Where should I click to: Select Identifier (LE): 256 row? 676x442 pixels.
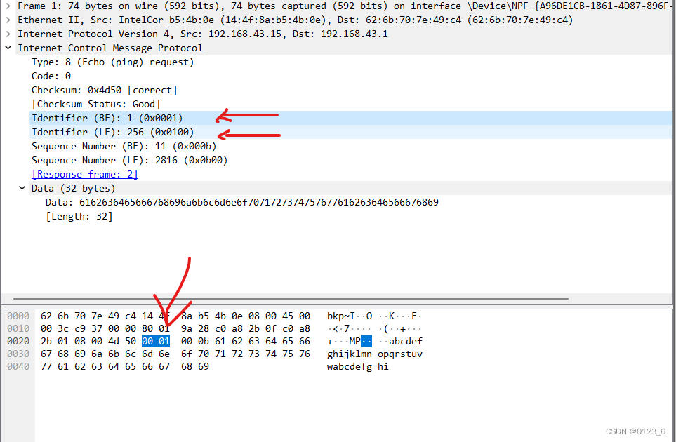(351, 132)
